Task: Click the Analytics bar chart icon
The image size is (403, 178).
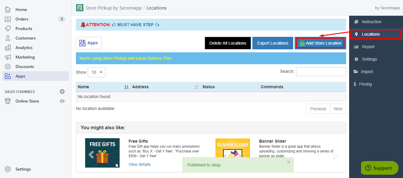Action: pyautogui.click(x=8, y=48)
